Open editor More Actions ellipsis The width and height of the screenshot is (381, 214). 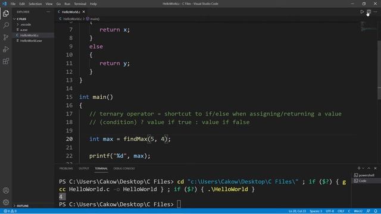[376, 12]
